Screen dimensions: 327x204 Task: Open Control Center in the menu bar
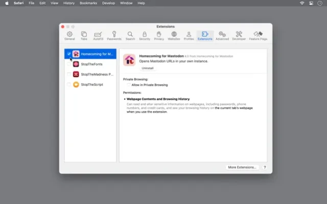(310, 3)
